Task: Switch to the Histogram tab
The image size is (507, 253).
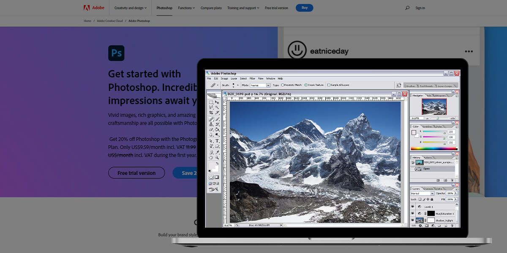Action: coord(440,96)
